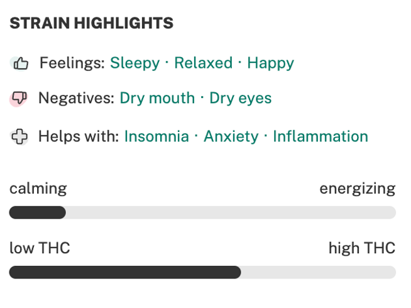Click the low THC label
The image size is (411, 308).
coord(40,248)
